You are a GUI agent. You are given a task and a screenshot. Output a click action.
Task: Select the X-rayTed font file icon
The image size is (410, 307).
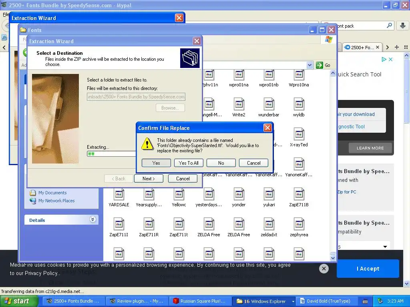(x=299, y=134)
